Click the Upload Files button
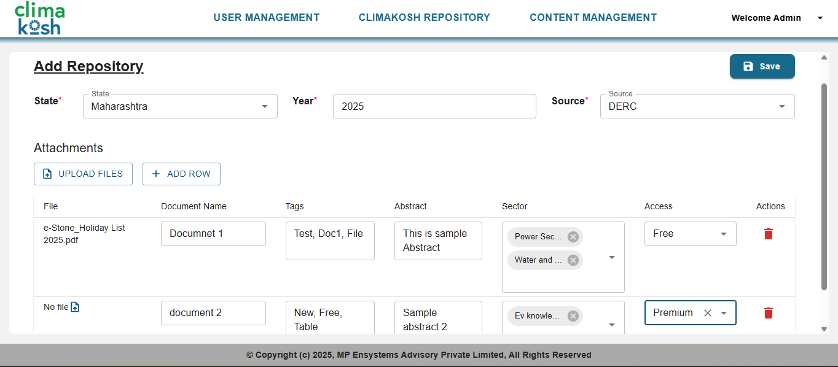This screenshot has height=367, width=838. (x=83, y=174)
